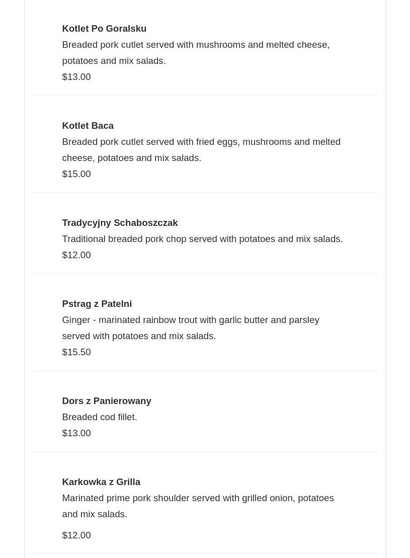Screen dimensions: 410x558
Task: Click the $12.00 price under Karkowka z Grilla
Action: pos(76,535)
